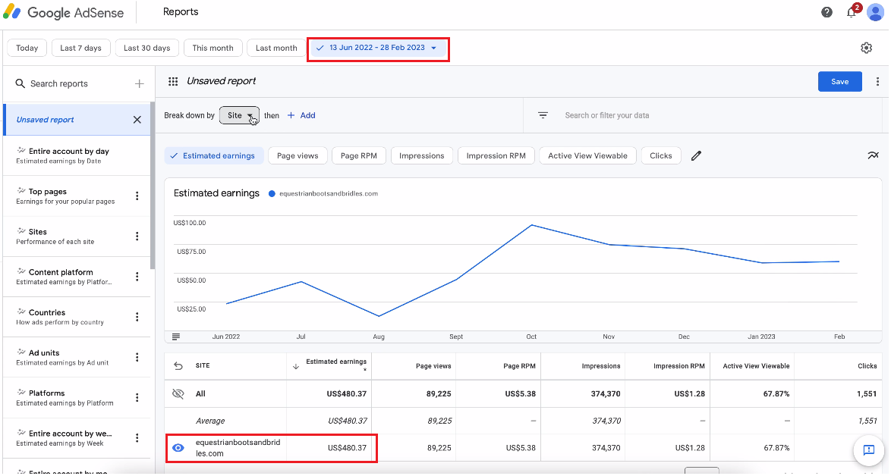This screenshot has width=891, height=476.
Task: Click the sidebar vertical scrollbar
Action: coord(153,185)
